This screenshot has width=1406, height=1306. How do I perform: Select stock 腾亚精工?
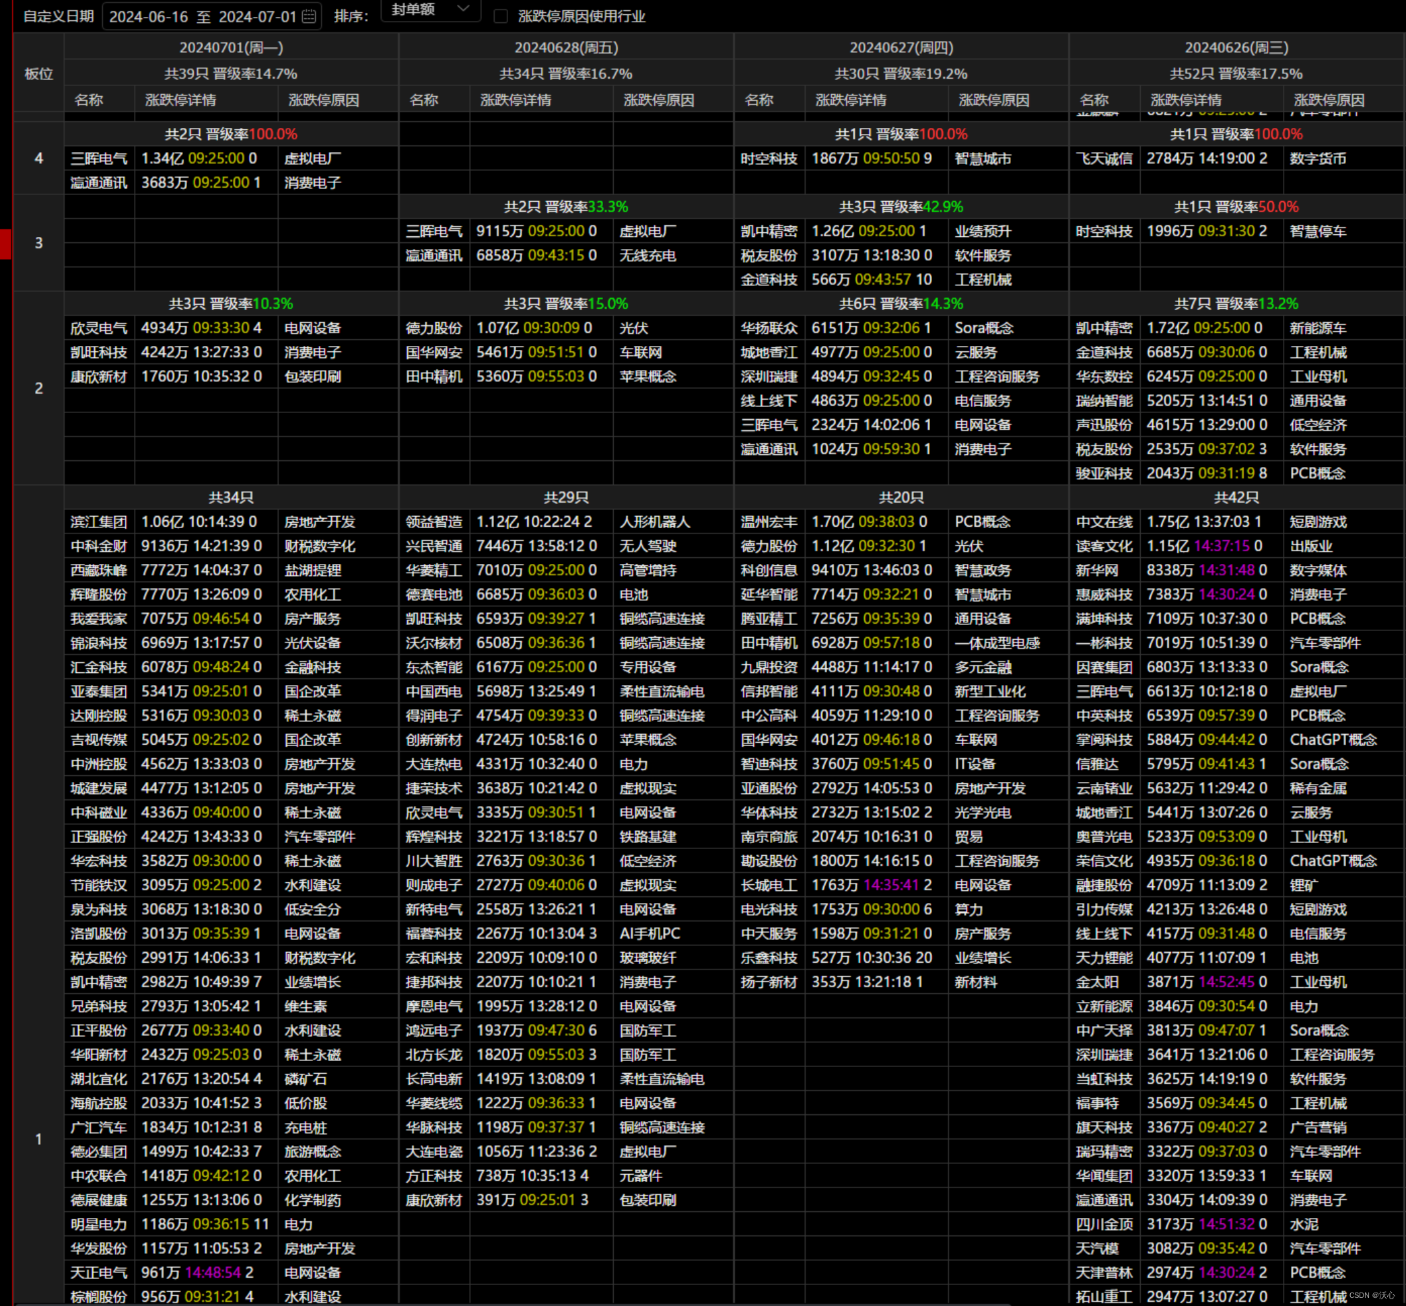tap(769, 618)
